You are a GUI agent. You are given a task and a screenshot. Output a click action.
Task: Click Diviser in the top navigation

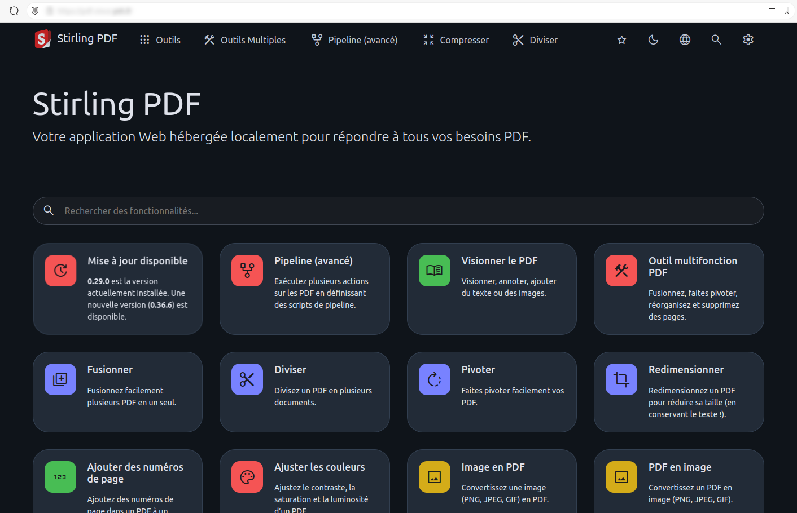coord(535,40)
